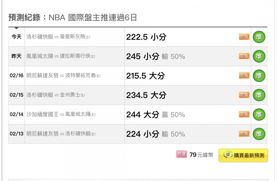278x181 pixels.
Task: Click the green 準 badge in yesterday's row
Action: pyautogui.click(x=259, y=56)
